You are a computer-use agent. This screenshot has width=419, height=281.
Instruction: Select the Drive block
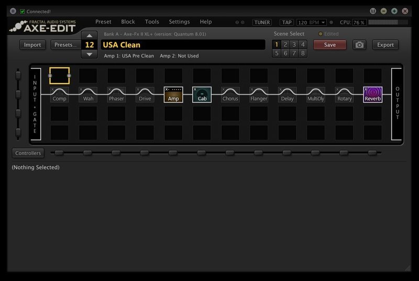tap(145, 95)
